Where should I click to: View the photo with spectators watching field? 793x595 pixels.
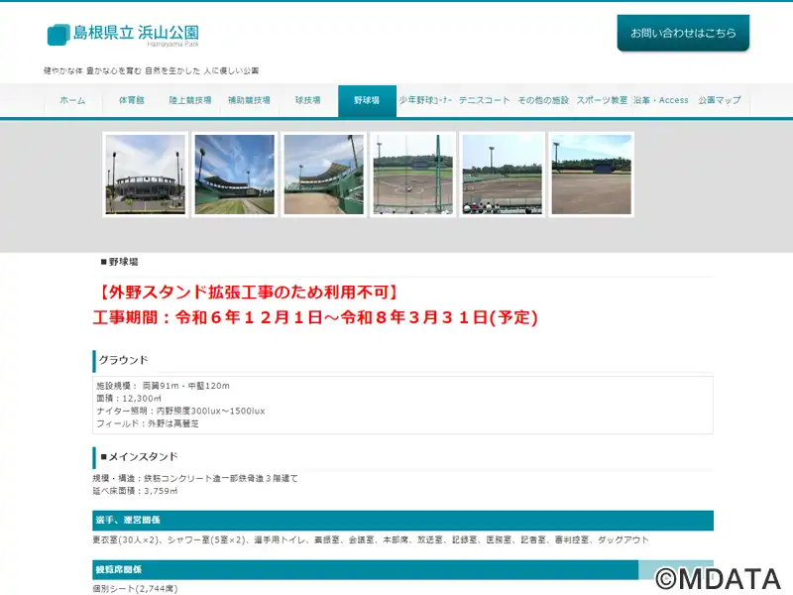point(503,175)
